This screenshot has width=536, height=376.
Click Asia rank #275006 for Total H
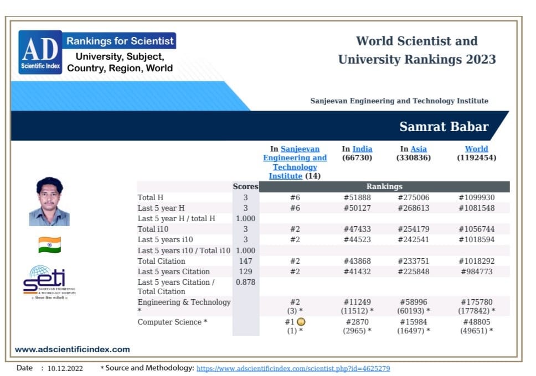click(x=414, y=197)
